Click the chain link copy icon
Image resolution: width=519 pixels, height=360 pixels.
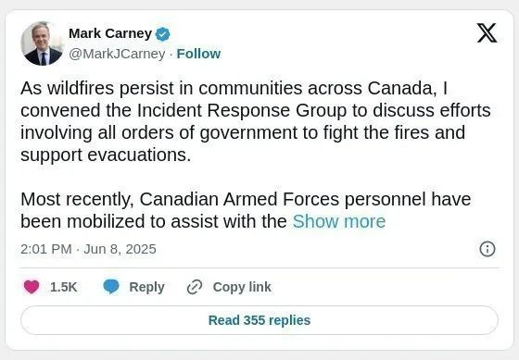[x=195, y=287]
